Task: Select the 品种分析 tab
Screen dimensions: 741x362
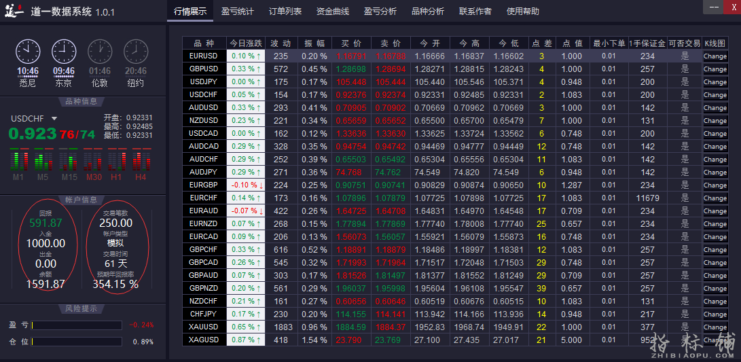Action: point(428,12)
